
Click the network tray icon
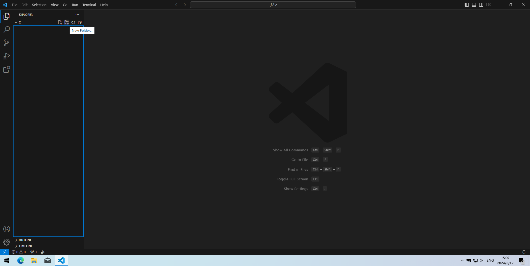475,260
